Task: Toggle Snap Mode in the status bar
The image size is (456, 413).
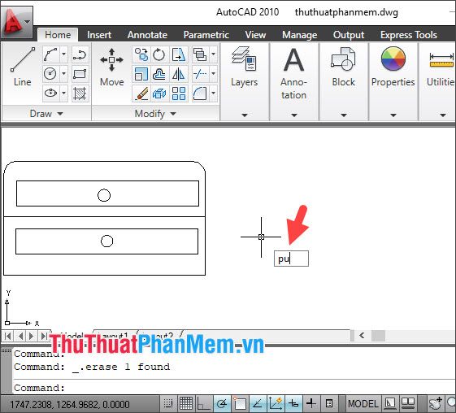Action: click(168, 403)
